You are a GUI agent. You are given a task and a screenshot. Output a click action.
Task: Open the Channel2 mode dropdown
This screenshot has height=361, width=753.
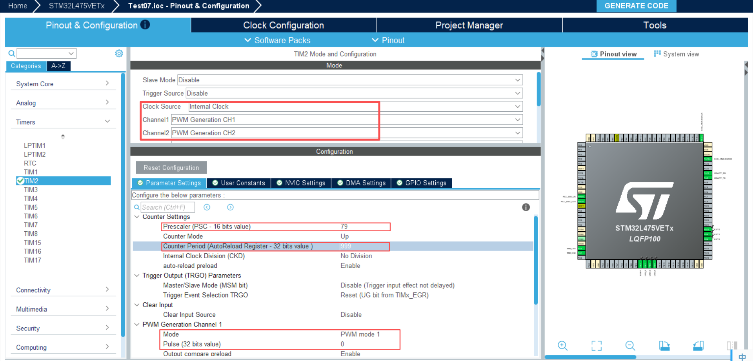[x=518, y=133]
